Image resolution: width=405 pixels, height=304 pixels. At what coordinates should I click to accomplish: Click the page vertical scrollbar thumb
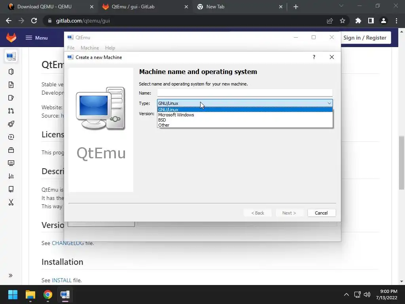(401, 163)
